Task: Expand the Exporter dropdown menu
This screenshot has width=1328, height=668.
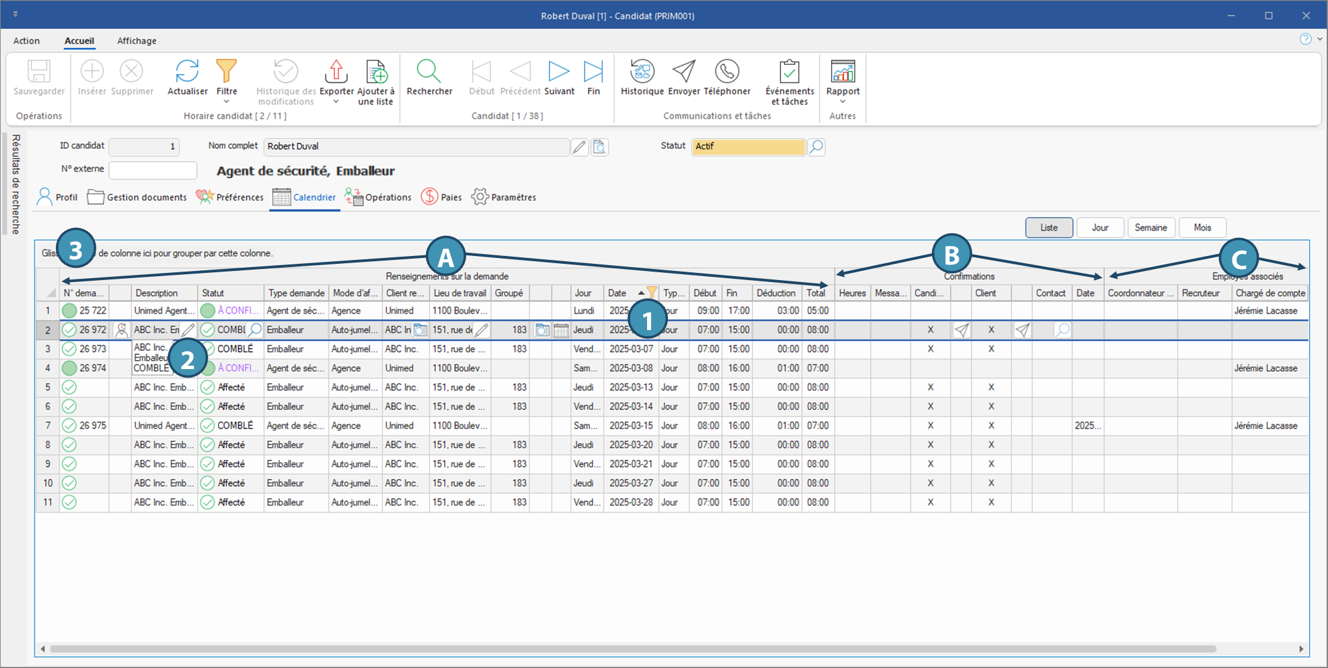Action: point(336,101)
